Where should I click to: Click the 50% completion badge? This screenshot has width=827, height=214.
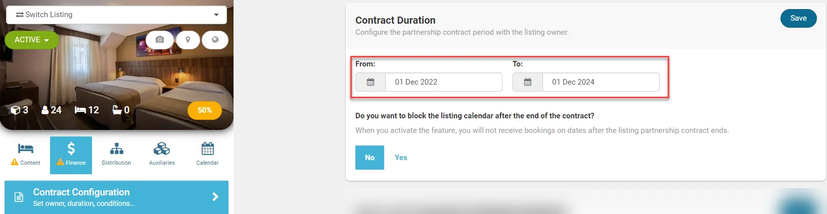tap(205, 110)
